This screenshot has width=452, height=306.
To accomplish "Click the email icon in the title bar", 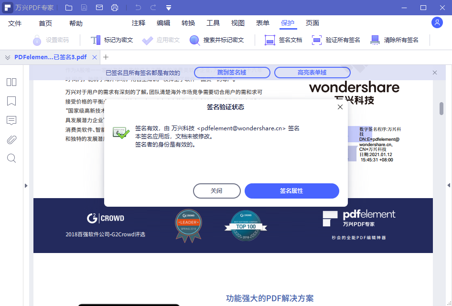I will pos(98,7).
